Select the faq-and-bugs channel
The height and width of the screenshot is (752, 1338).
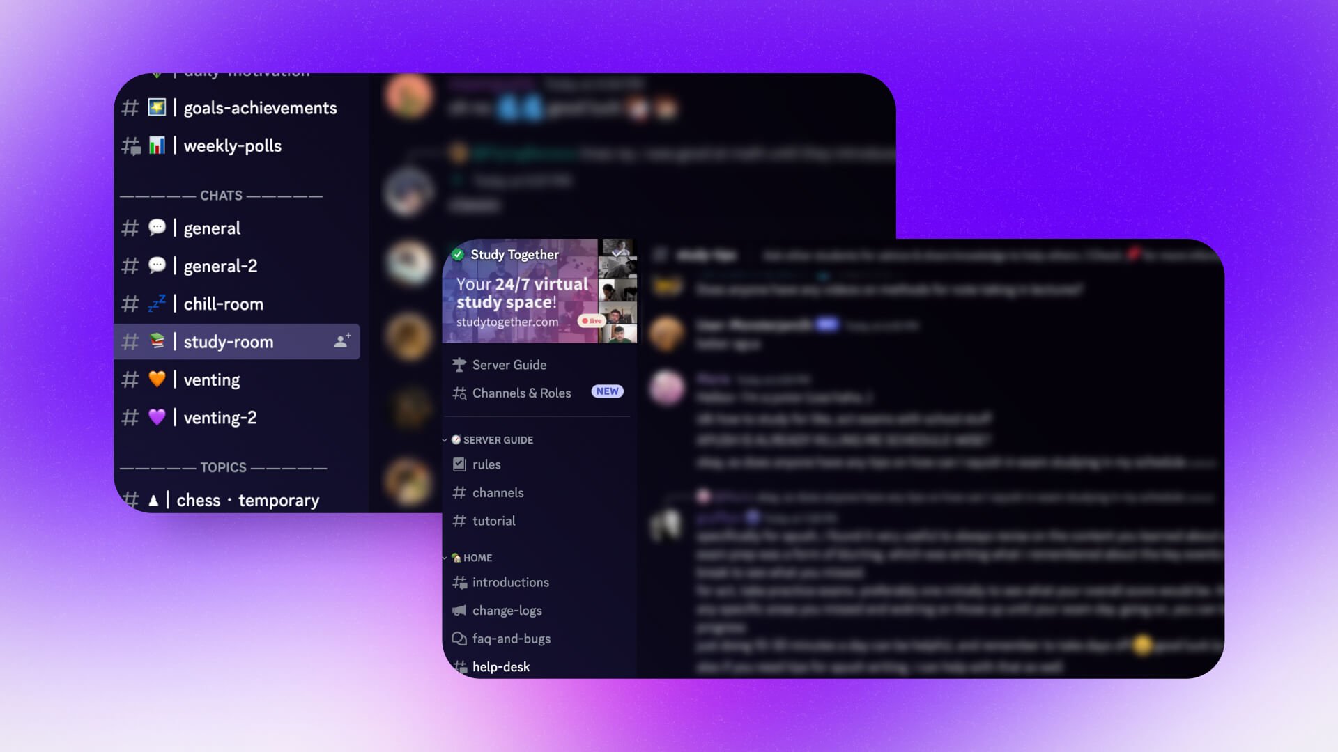[511, 638]
